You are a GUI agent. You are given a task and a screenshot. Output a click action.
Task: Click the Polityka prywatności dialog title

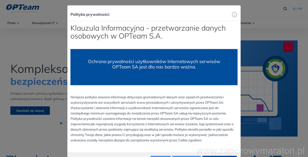coord(90,14)
